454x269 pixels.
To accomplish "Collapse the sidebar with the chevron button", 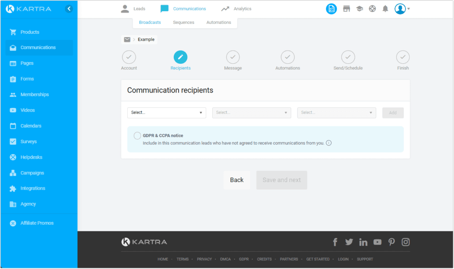I will 69,9.
